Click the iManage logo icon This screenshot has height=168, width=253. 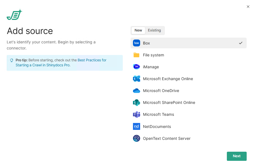pyautogui.click(x=137, y=67)
